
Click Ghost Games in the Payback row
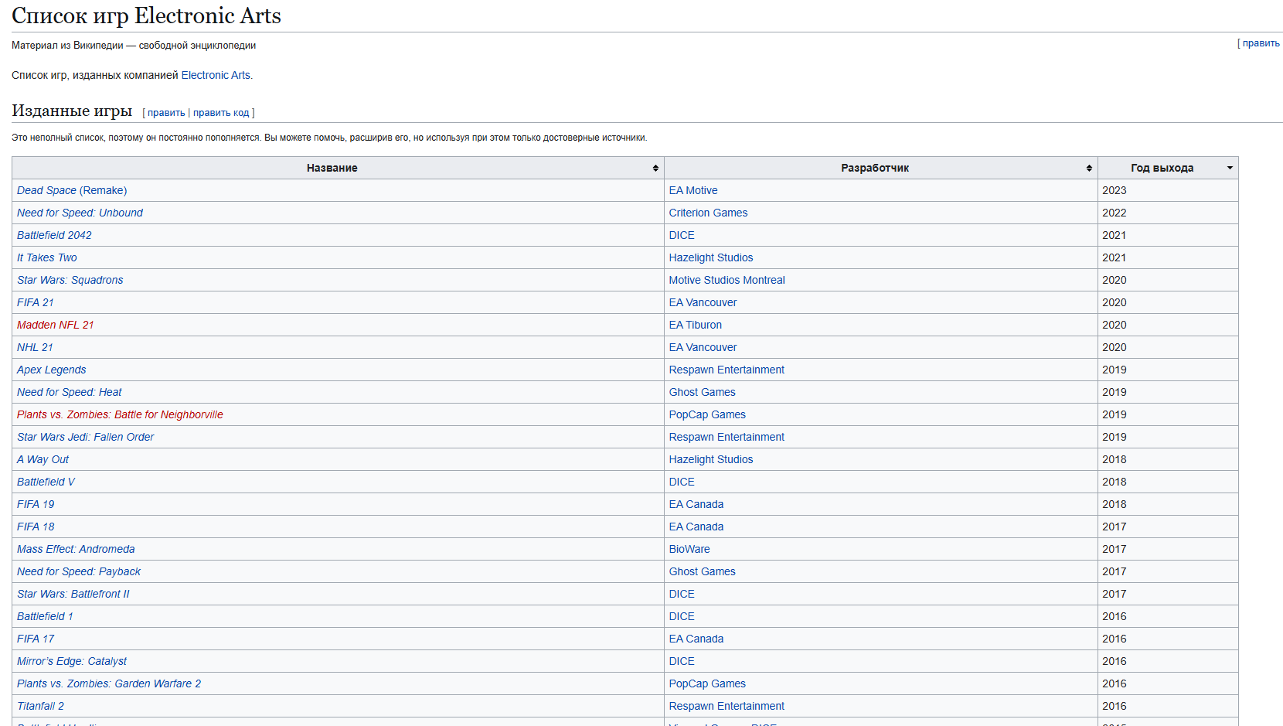click(703, 571)
